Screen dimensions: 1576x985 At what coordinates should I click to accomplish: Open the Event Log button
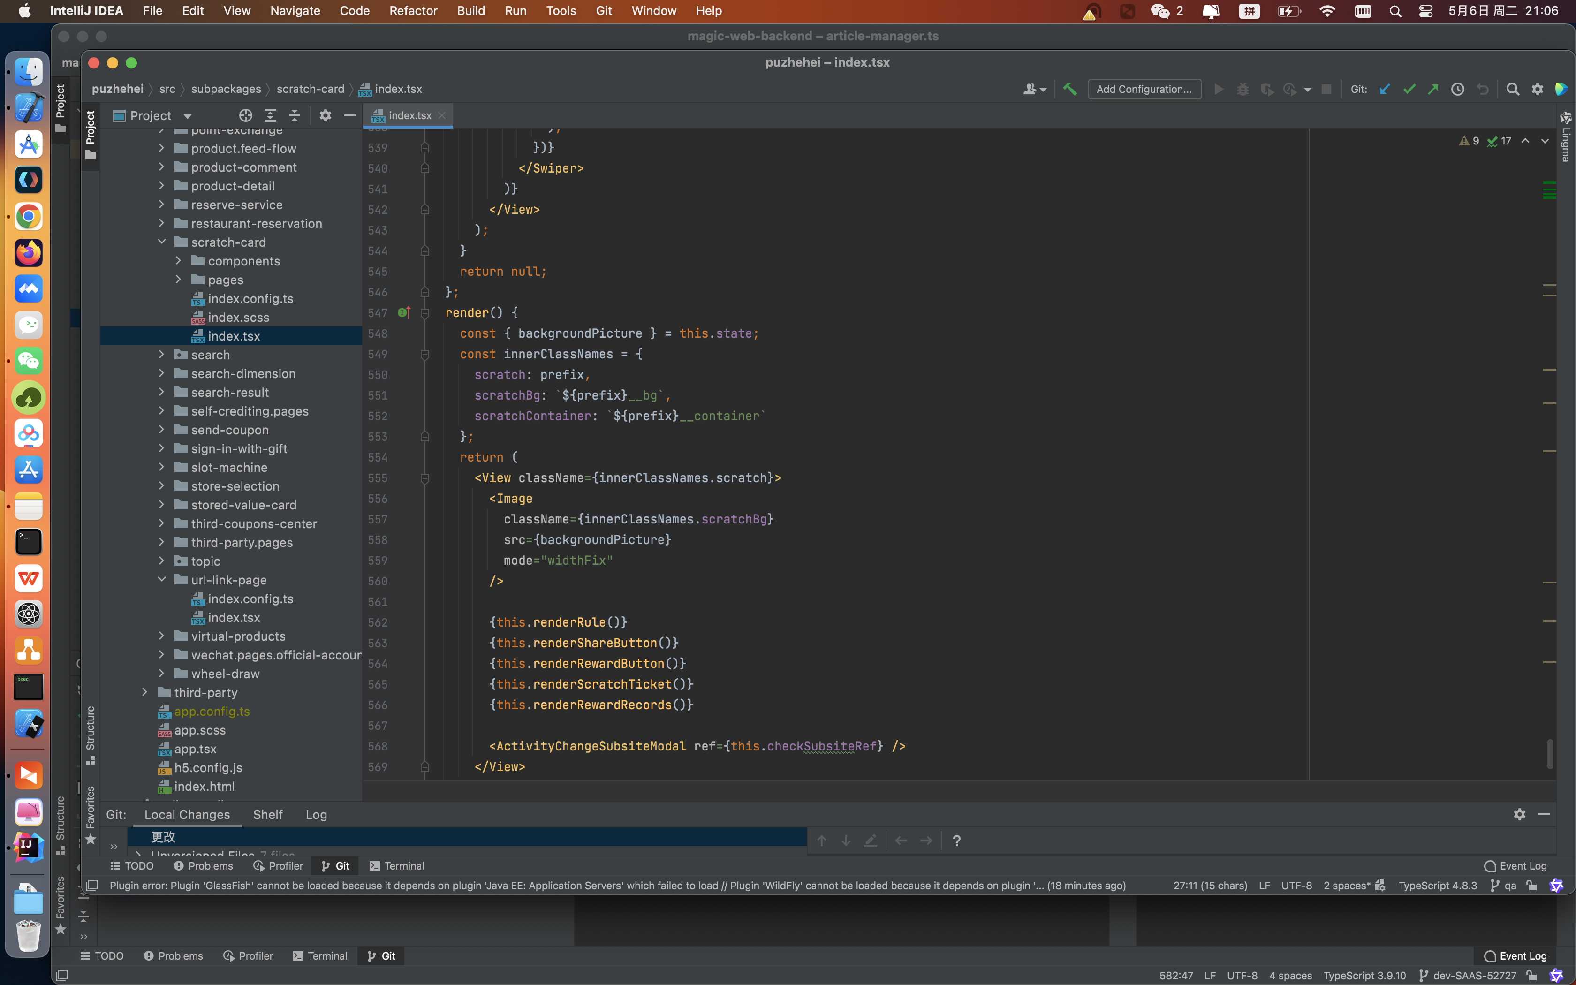point(1515,866)
